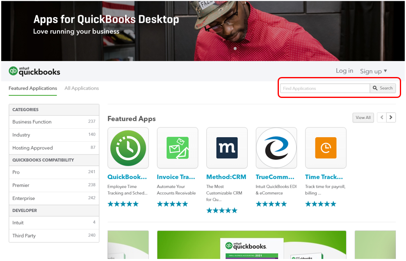The image size is (406, 261).
Task: Go to previous featured apps with left chevron
Action: click(x=382, y=118)
